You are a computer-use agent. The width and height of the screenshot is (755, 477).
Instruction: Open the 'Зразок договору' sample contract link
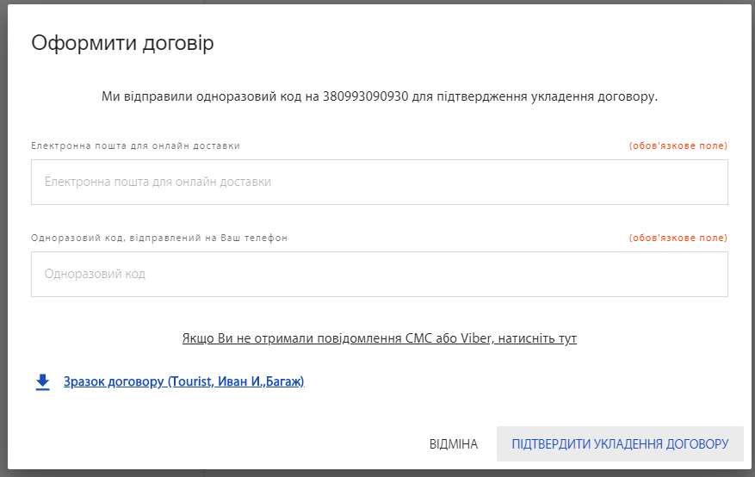pyautogui.click(x=183, y=381)
